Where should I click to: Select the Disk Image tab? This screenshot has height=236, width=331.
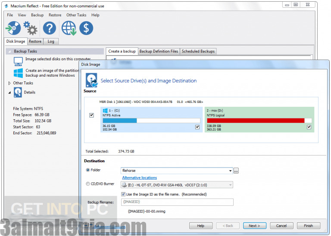16,41
